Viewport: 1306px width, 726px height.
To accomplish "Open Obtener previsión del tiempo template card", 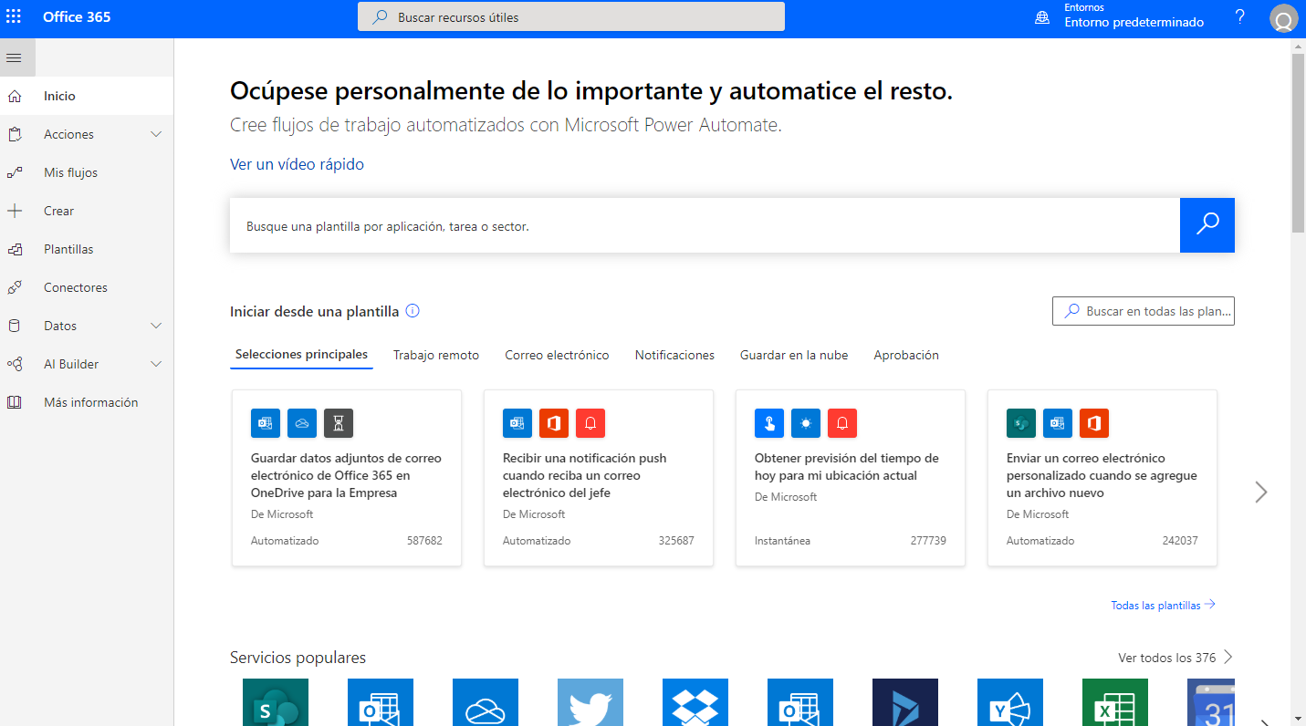I will click(851, 478).
